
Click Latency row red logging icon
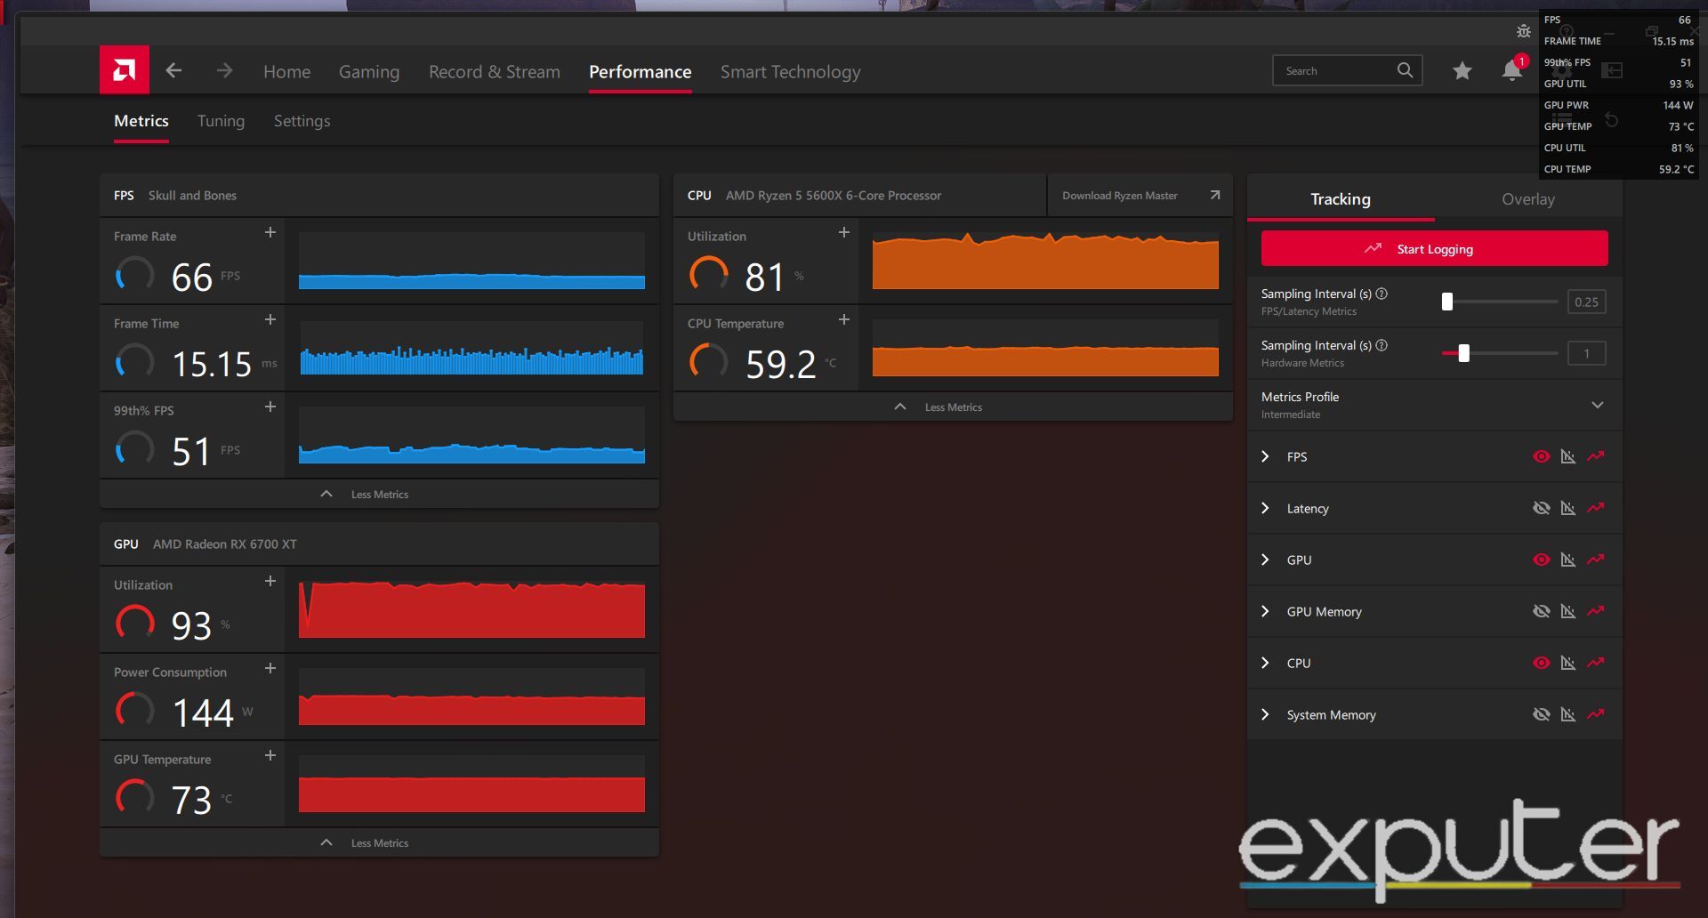tap(1596, 508)
